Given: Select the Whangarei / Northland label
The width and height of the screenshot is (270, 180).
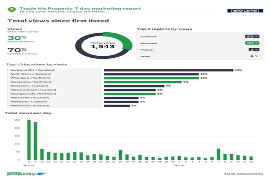Looking at the screenshot, I should coord(31,78).
